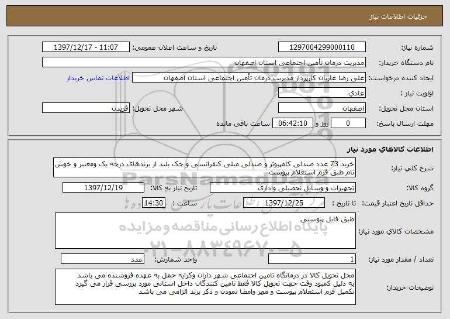Select the buyer organization name field

pyautogui.click(x=204, y=63)
